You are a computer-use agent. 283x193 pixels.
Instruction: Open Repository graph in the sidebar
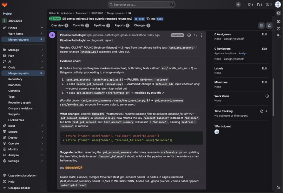point(23,102)
